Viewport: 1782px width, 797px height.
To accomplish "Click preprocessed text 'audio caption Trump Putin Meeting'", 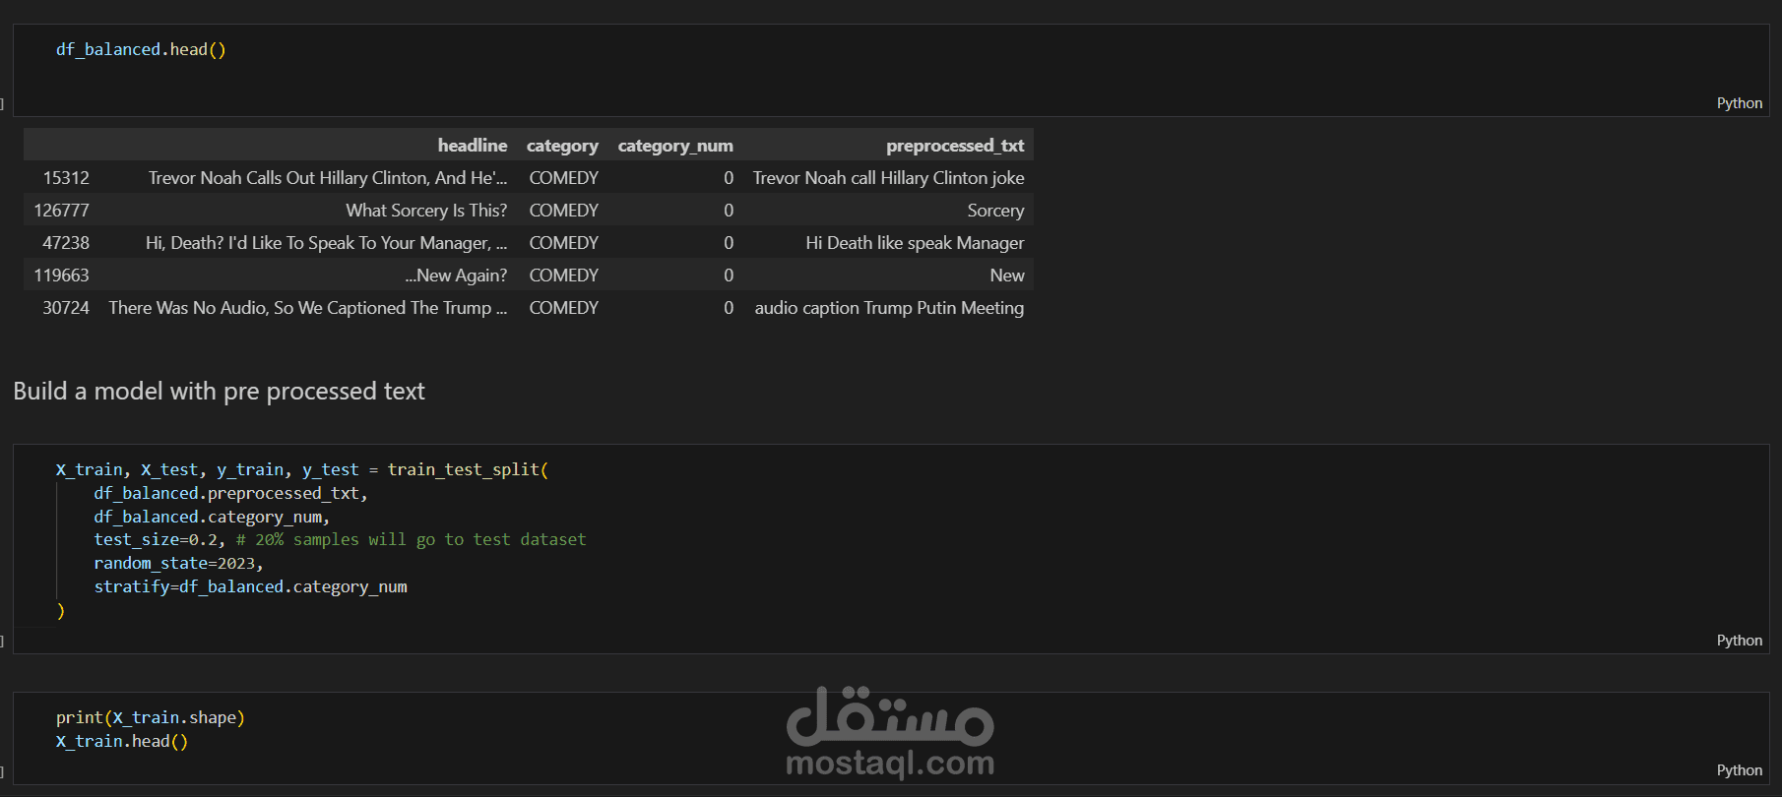I will tap(889, 308).
